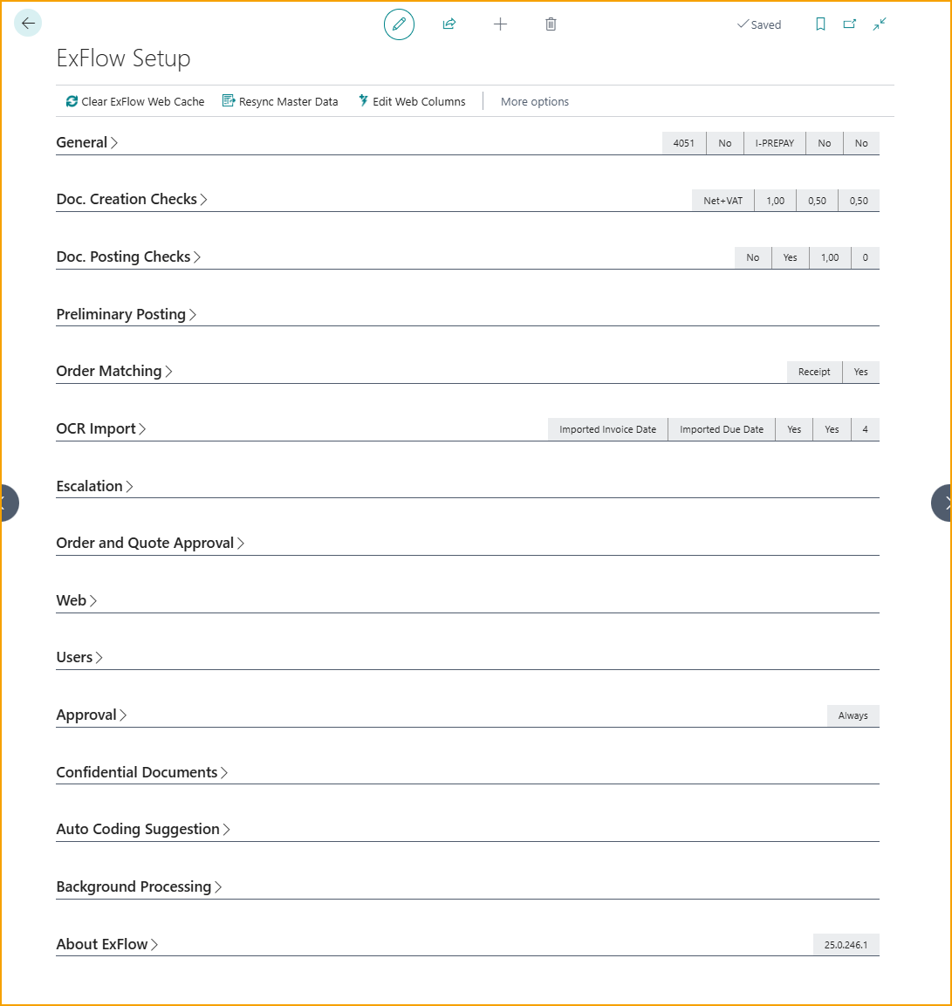
Task: Click the pencil edit icon
Action: pos(399,24)
